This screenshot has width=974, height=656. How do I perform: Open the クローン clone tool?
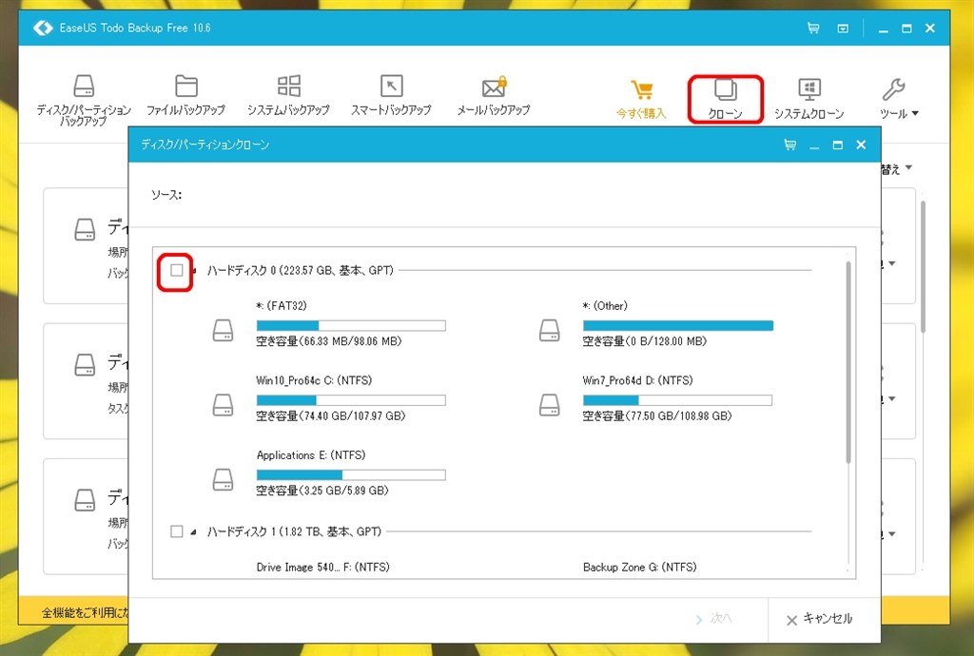[725, 99]
